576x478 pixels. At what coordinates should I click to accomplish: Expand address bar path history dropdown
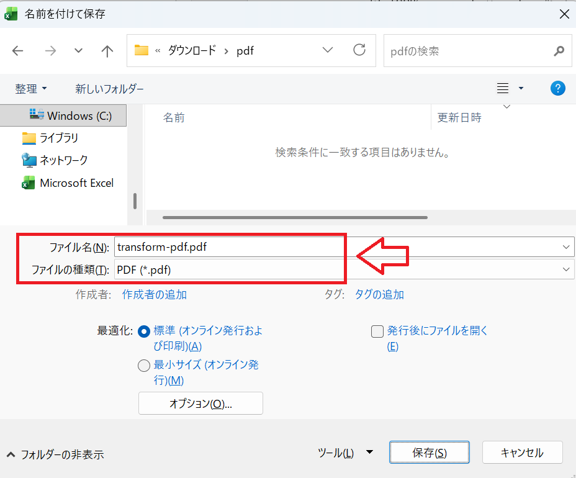point(327,50)
